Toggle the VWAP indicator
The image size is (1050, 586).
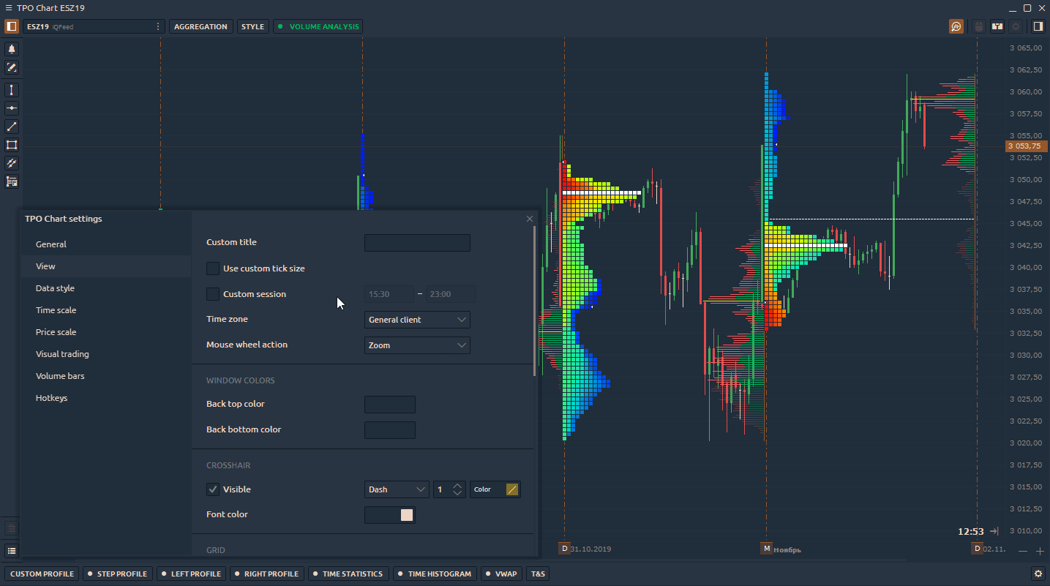(x=500, y=574)
